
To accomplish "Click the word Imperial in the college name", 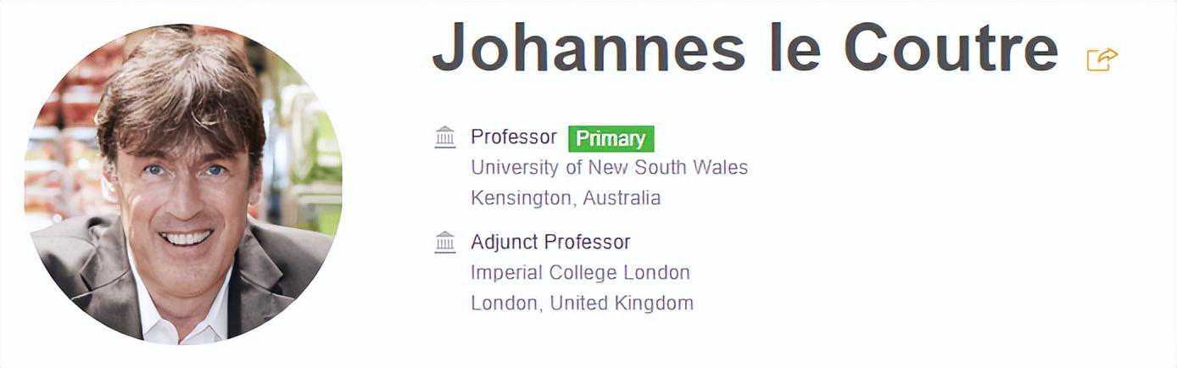I will coord(506,273).
